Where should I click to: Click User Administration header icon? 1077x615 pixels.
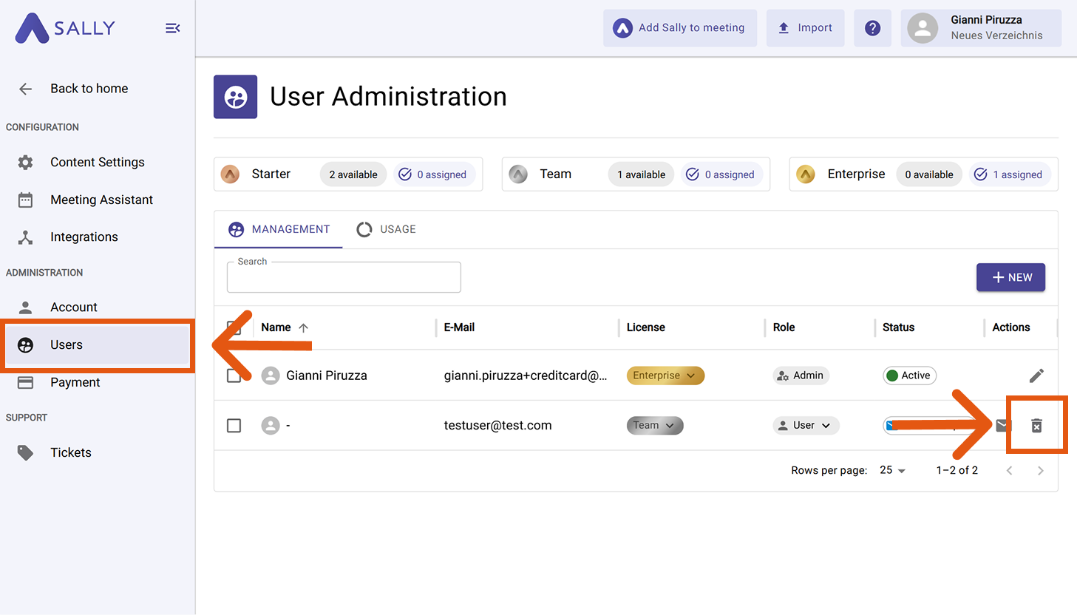tap(236, 97)
